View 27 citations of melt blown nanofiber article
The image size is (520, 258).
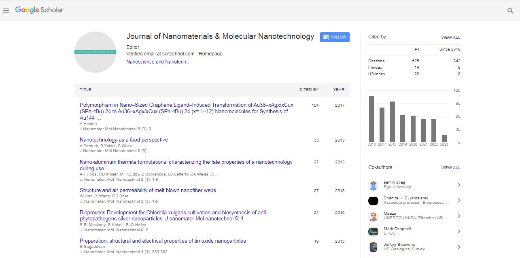coord(316,191)
